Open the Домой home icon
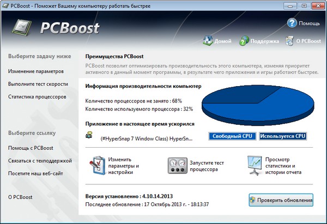327x224 pixels. pos(208,41)
